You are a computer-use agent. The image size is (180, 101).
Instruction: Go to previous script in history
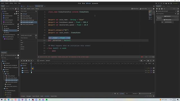[x=149, y=9]
